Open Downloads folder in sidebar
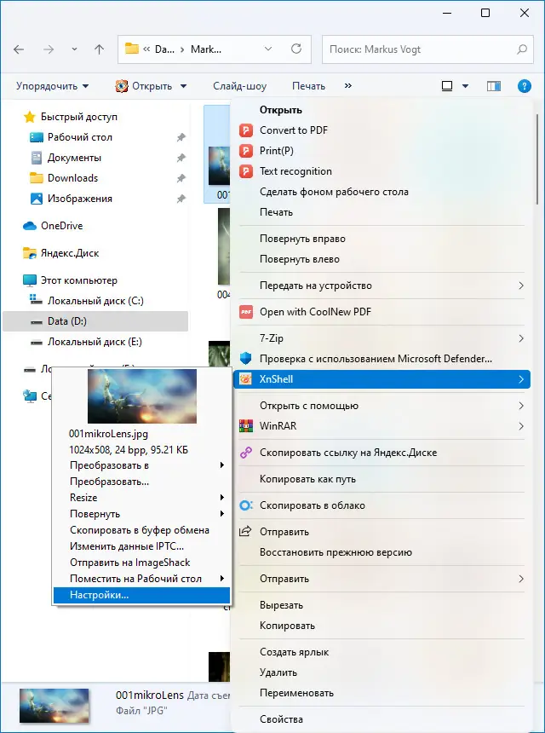The image size is (545, 733). (x=72, y=178)
